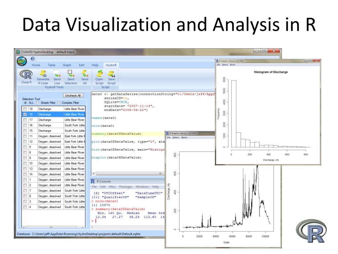Check the box for series 19 Discharge
Viewport: 338px width, 254px height.
tap(25, 109)
